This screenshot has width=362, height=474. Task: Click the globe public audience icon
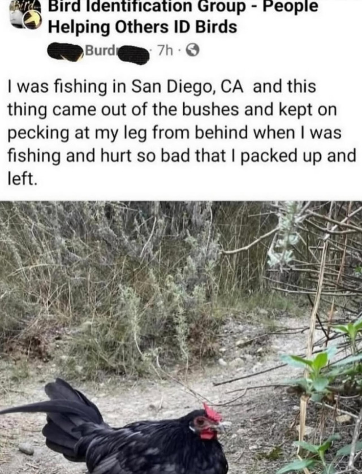tap(193, 51)
